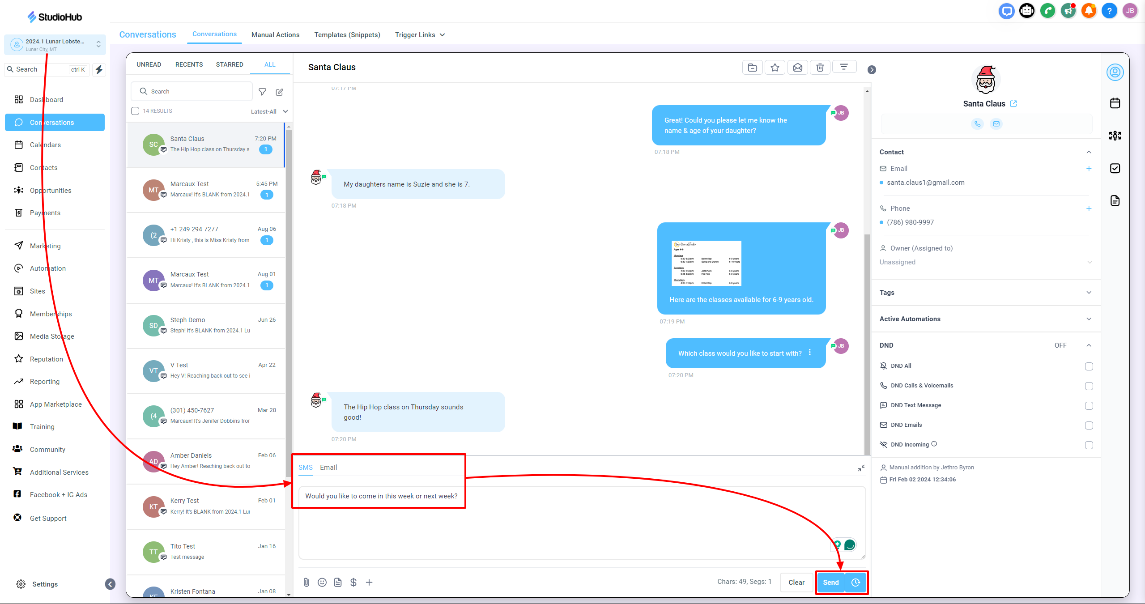1145x604 pixels.
Task: Star the Santa Claus conversation
Action: 775,68
